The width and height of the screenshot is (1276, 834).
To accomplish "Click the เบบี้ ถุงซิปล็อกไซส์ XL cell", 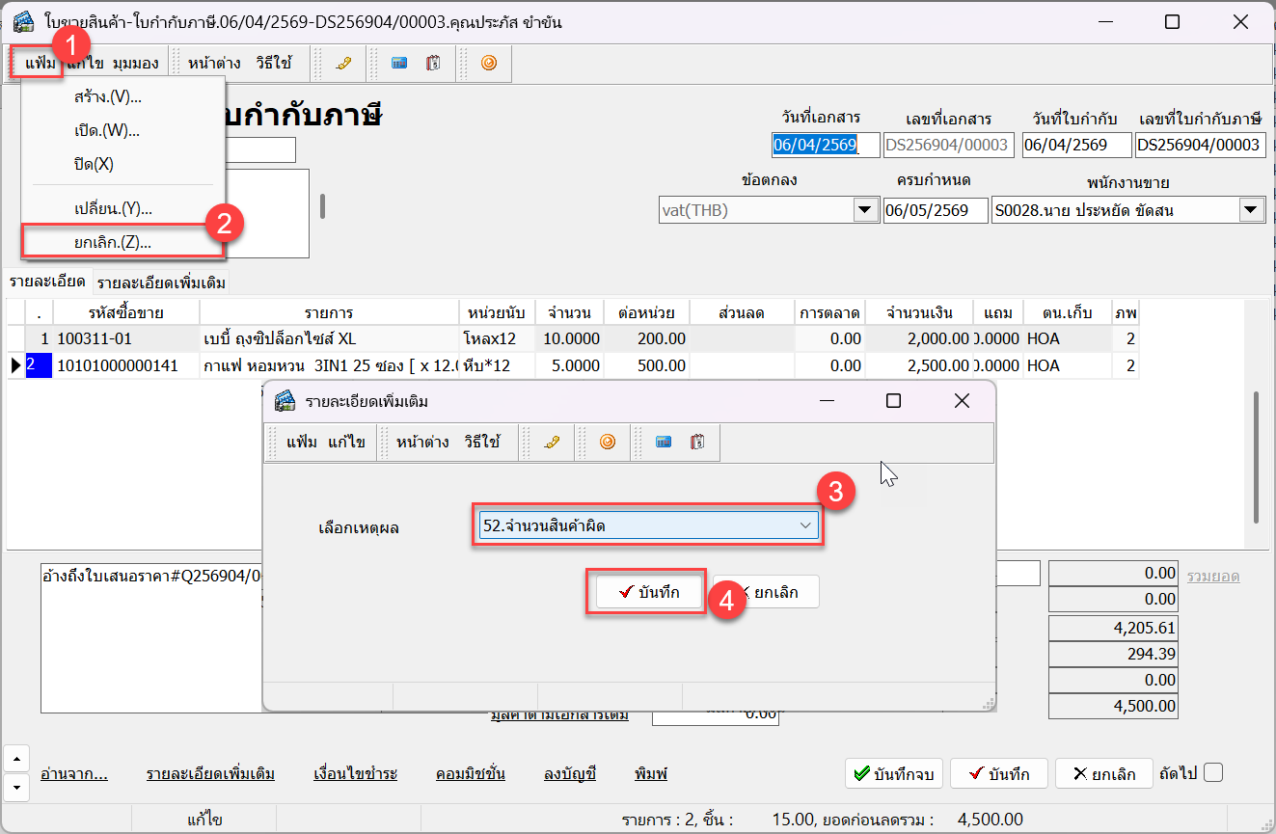I will (329, 338).
